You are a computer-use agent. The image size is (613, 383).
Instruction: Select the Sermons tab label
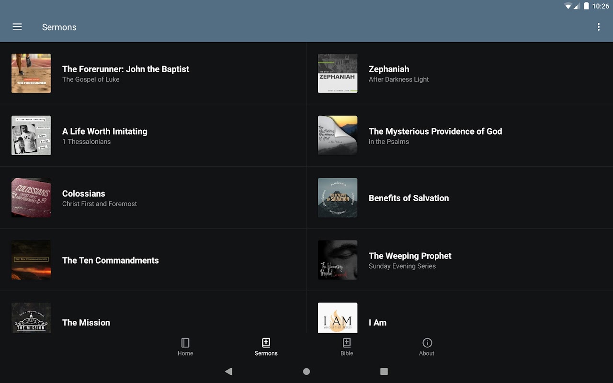point(266,353)
